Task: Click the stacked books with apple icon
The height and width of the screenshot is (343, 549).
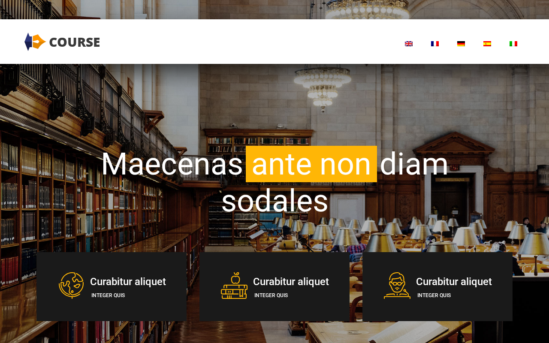Action: 234,285
